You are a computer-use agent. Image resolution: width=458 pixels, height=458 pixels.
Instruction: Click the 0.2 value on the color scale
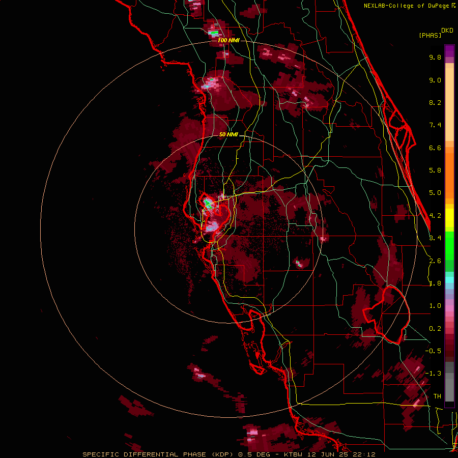[x=435, y=329]
